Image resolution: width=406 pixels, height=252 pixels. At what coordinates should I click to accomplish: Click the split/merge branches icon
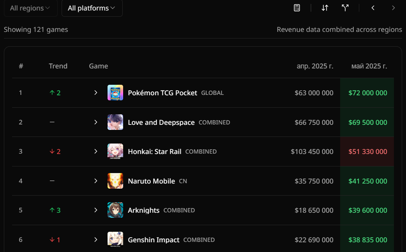click(345, 8)
